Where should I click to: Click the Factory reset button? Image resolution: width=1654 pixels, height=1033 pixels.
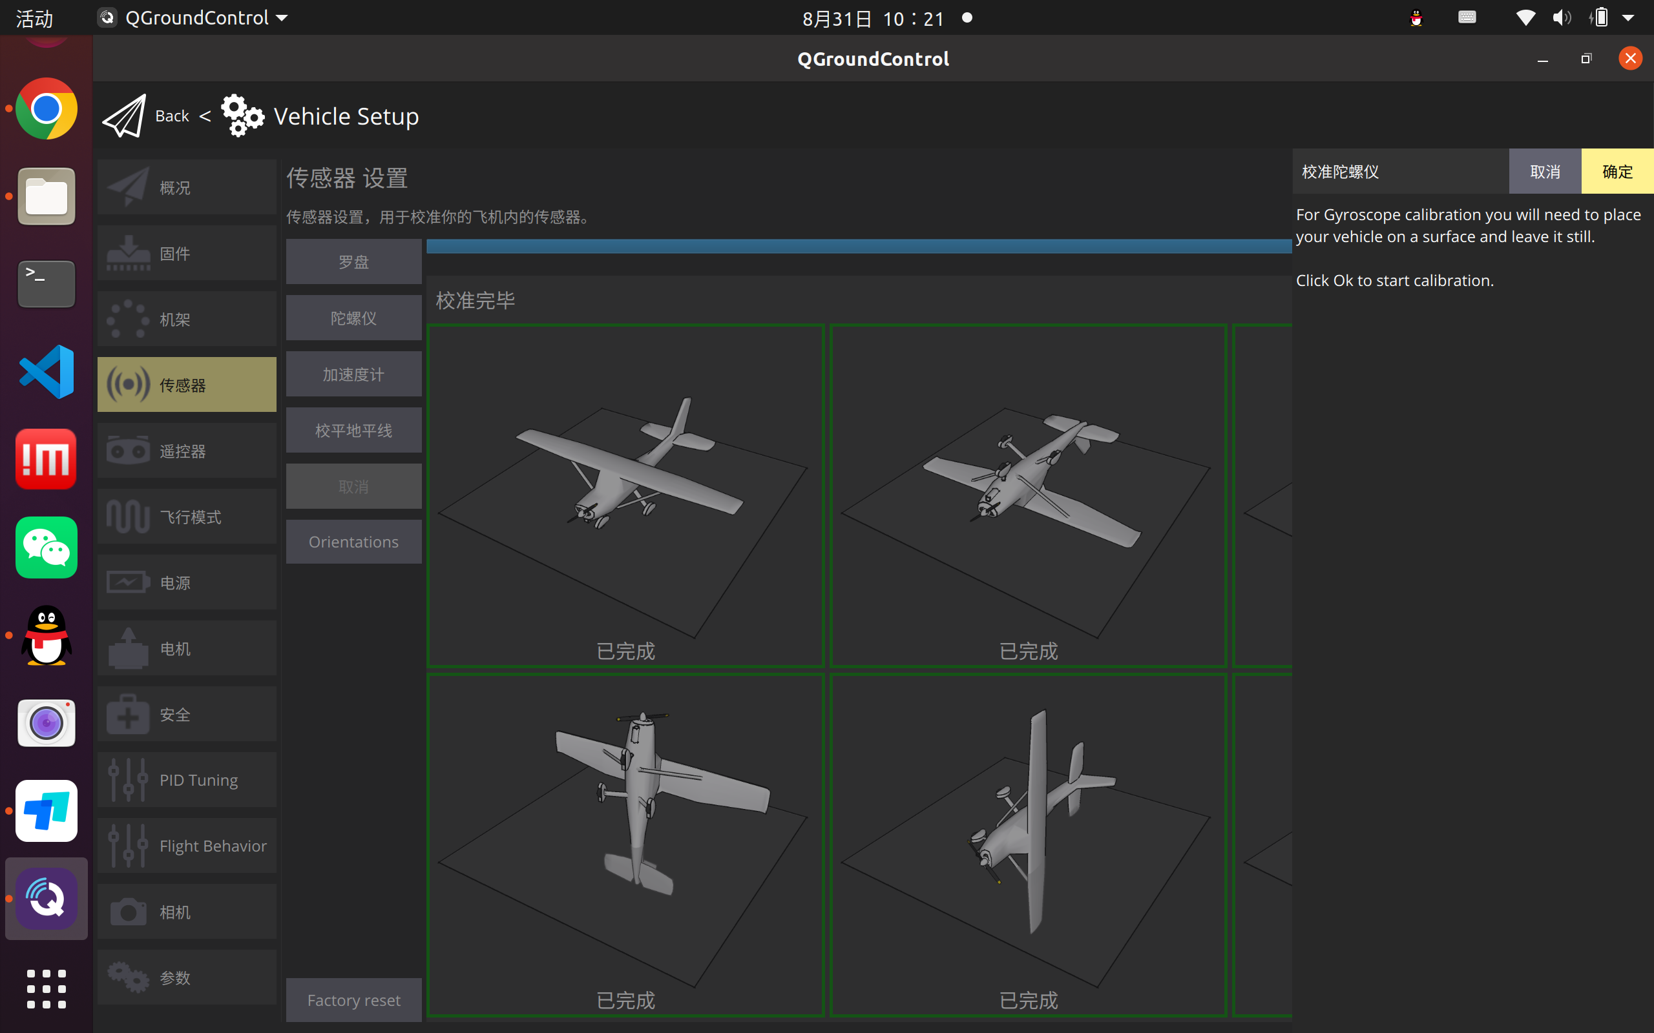tap(353, 1000)
